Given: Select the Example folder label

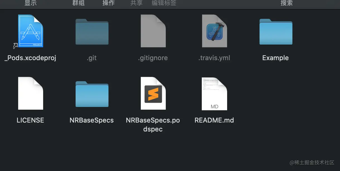Looking at the screenshot, I should pos(275,58).
